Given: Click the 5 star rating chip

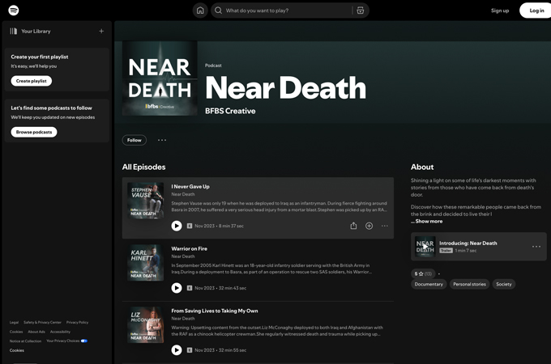Looking at the screenshot, I should [x=423, y=273].
